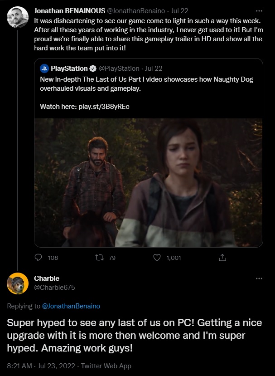
Task: Open the quoted PlayStation tweet text
Action: (146, 84)
